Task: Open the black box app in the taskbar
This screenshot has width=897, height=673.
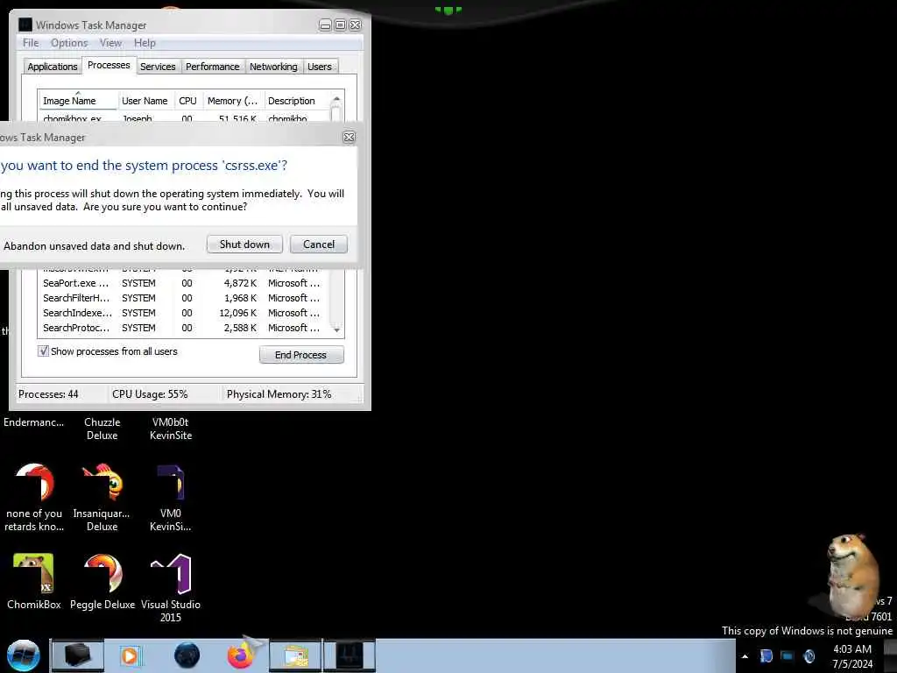Action: (78, 655)
